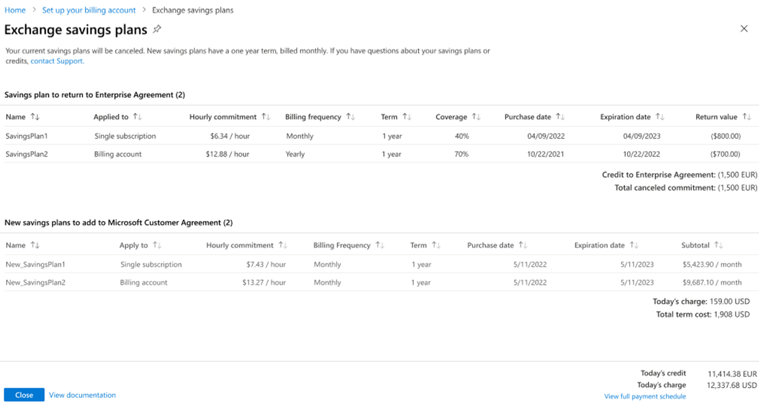The height and width of the screenshot is (407, 759).
Task: Sort new savings plans by Subtotal
Action: 718,245
